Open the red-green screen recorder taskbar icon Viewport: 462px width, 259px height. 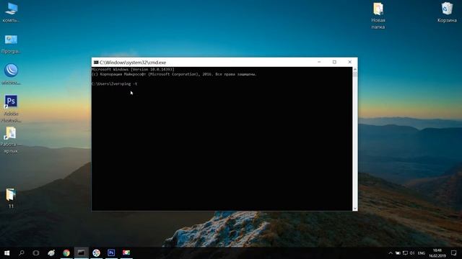(126, 253)
